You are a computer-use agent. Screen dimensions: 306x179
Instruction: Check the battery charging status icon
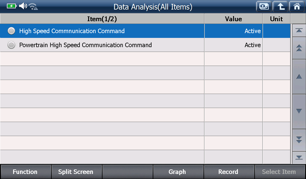(12, 6)
